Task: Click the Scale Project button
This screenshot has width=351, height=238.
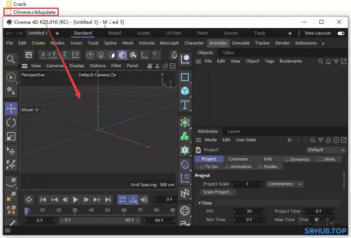Action: pos(218,192)
